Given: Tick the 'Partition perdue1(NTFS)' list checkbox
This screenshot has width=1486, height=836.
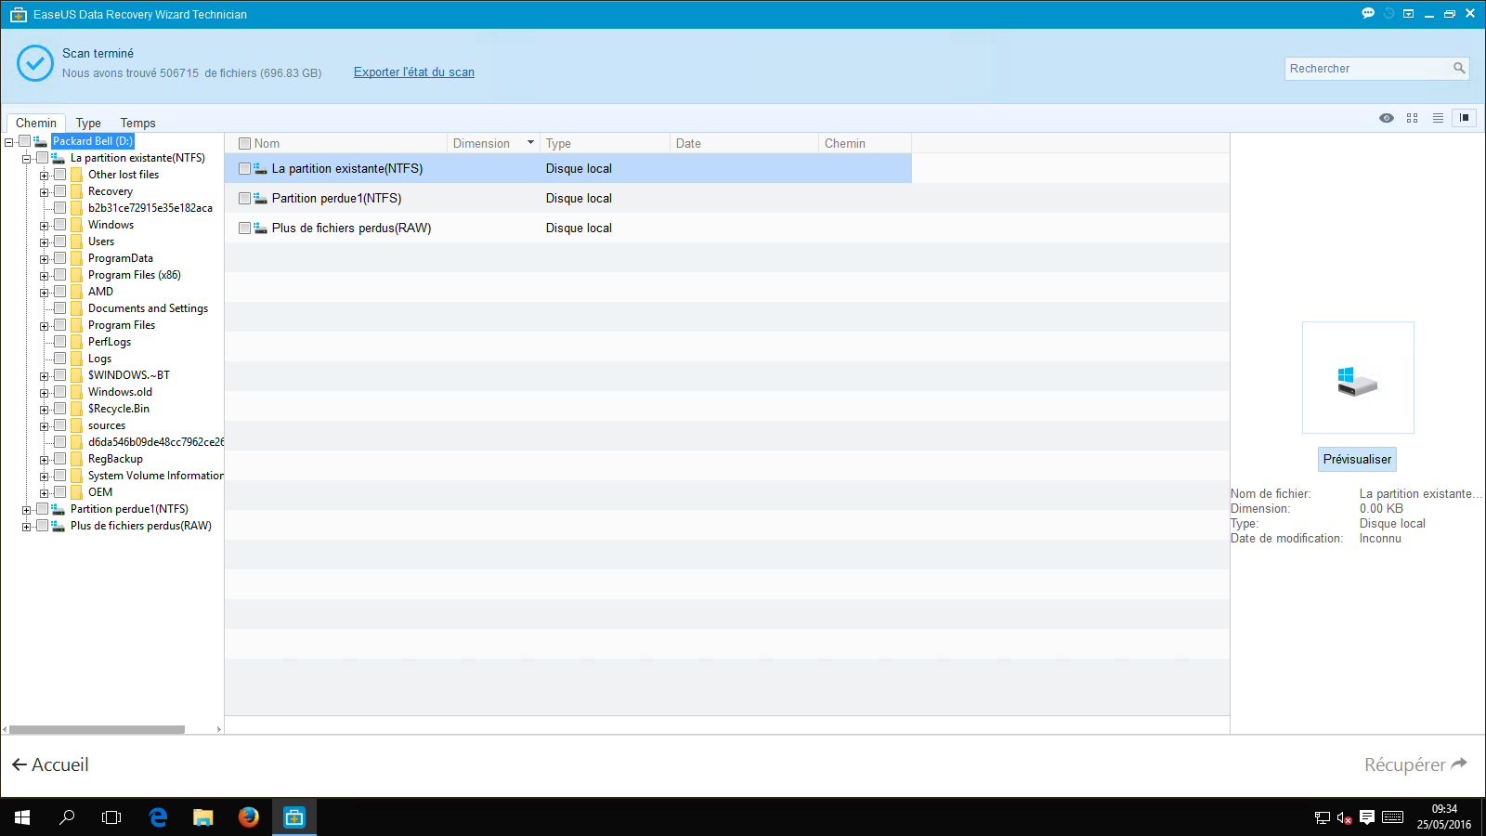Looking at the screenshot, I should (x=245, y=199).
